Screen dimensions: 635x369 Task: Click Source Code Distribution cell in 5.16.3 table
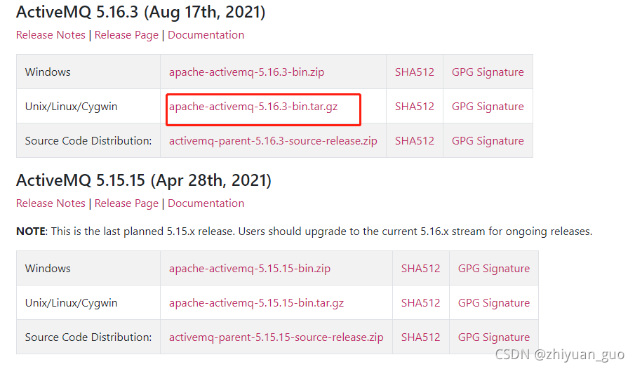click(88, 141)
